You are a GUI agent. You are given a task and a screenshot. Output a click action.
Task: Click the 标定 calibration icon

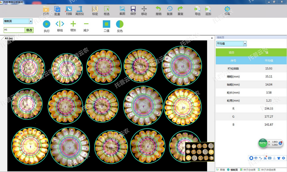click(x=95, y=9)
